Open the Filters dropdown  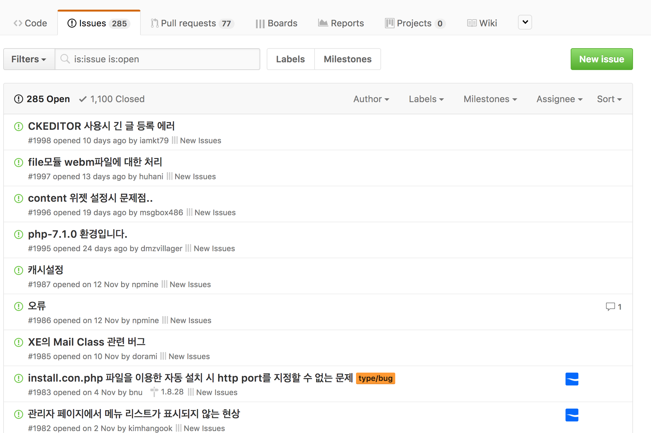[29, 59]
